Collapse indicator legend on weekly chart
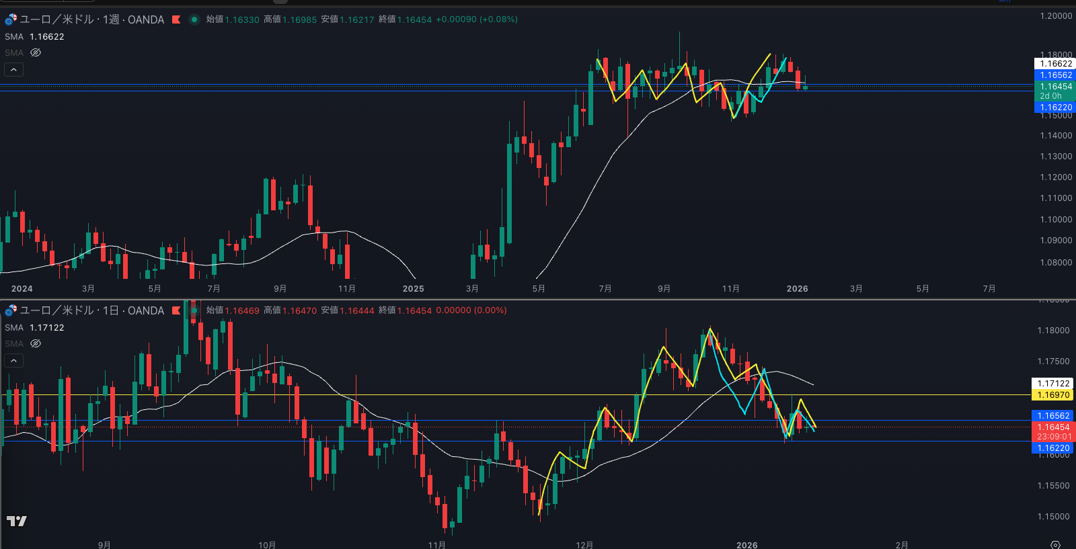The width and height of the screenshot is (1076, 549). [x=13, y=69]
